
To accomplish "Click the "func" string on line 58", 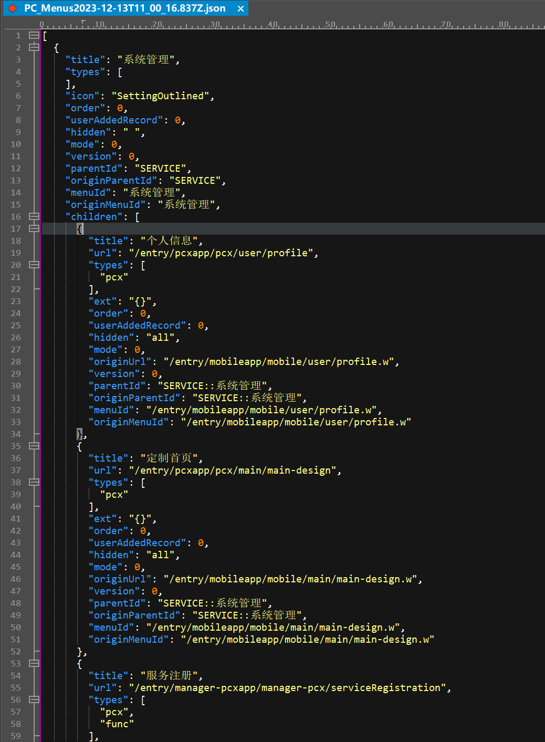I will tap(117, 724).
